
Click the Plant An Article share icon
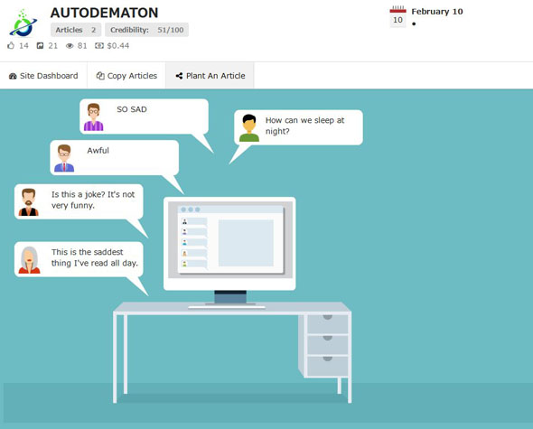(x=179, y=76)
